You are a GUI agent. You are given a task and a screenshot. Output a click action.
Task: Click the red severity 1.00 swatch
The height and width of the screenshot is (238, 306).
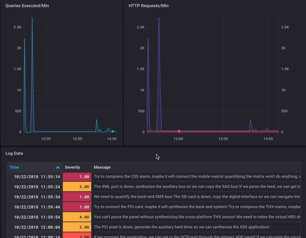[x=77, y=176]
